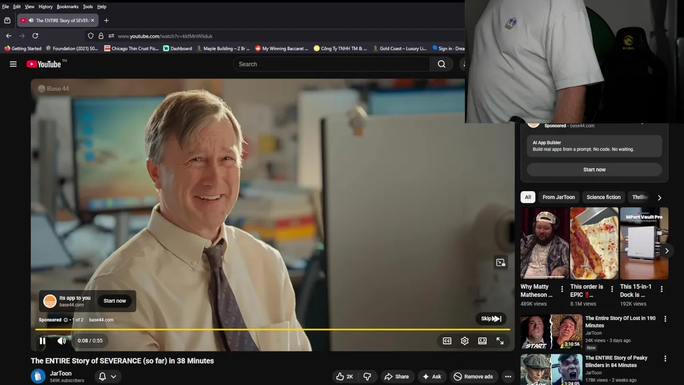Open options for This 15-in-1 Dock short
Viewport: 684px width, 385px height.
click(x=662, y=289)
